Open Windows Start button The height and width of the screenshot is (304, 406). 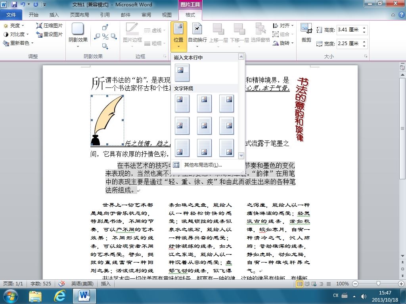pos(11,296)
